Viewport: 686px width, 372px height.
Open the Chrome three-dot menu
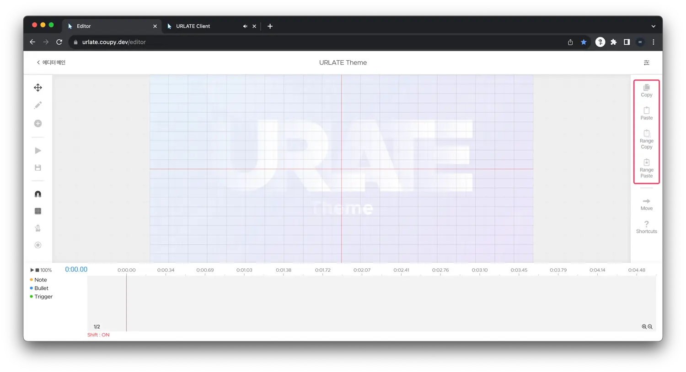(653, 42)
